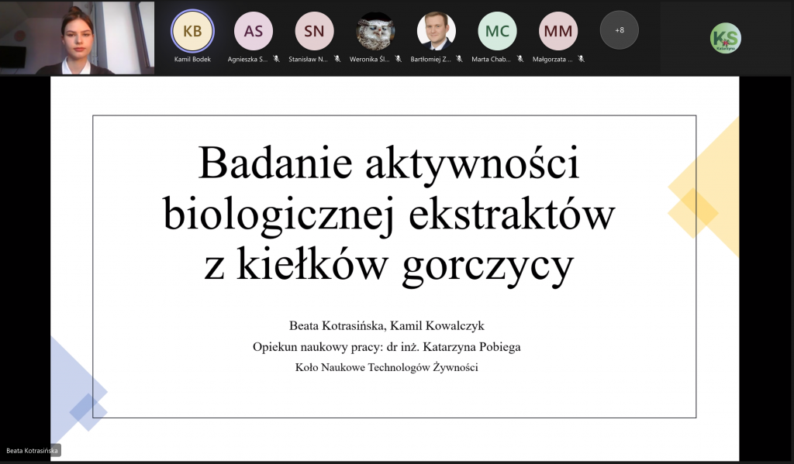Show the +8 additional participants
The width and height of the screenshot is (794, 464).
(620, 30)
